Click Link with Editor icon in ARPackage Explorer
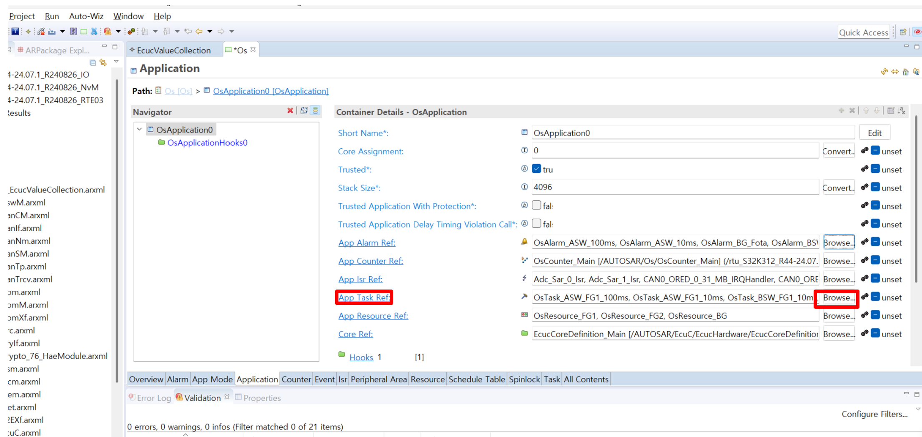 (103, 63)
